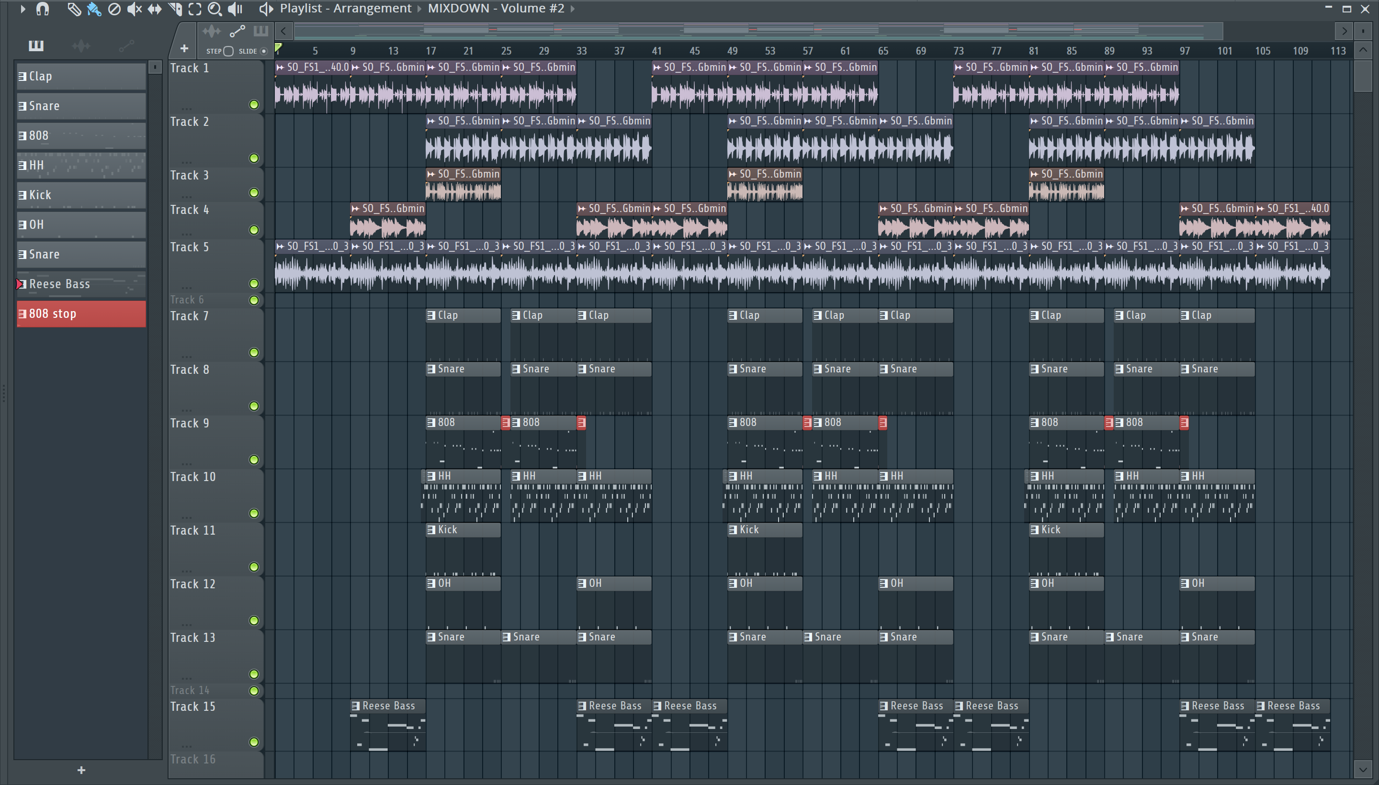
Task: Open the Arrangement dropdown arrow
Action: (x=419, y=9)
